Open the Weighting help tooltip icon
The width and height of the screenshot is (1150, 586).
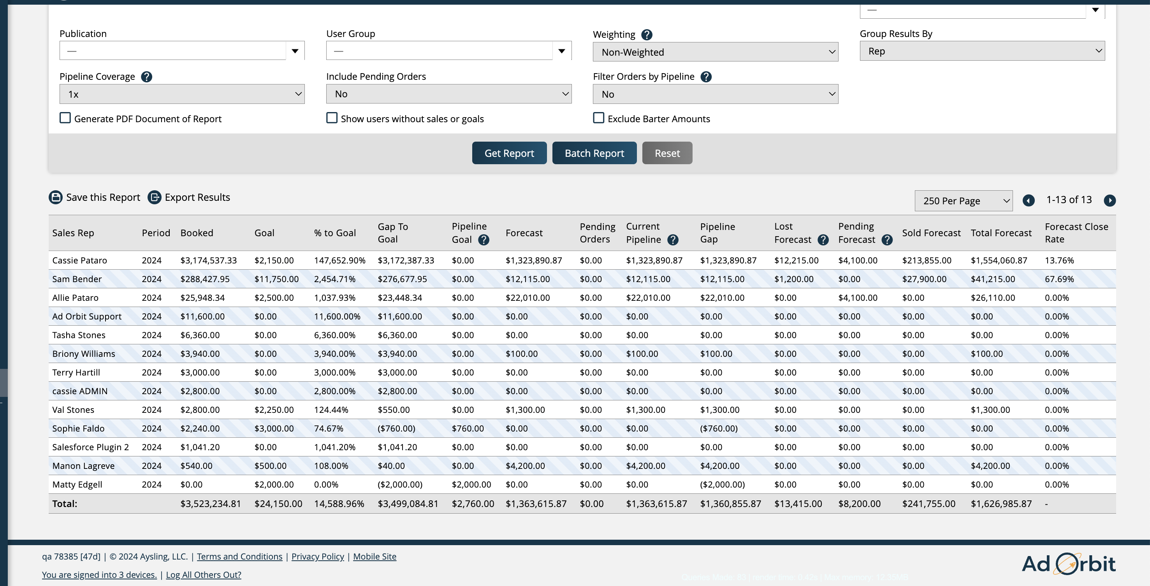click(x=646, y=34)
